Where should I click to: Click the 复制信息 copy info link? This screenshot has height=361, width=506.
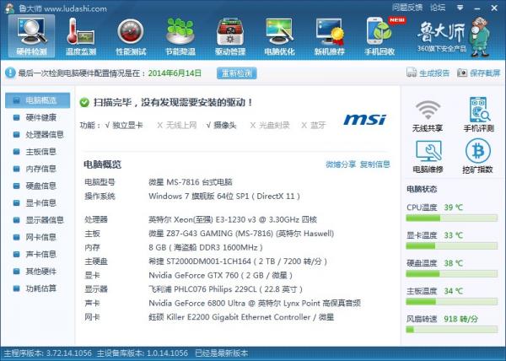pos(375,164)
